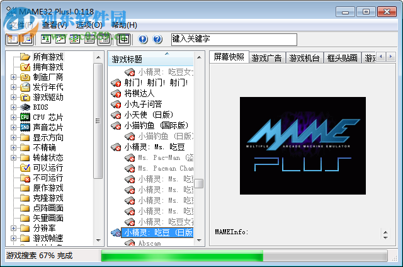Screen dimensions: 403x267
Task: Switch to small icons view
Action: [x=60, y=39]
